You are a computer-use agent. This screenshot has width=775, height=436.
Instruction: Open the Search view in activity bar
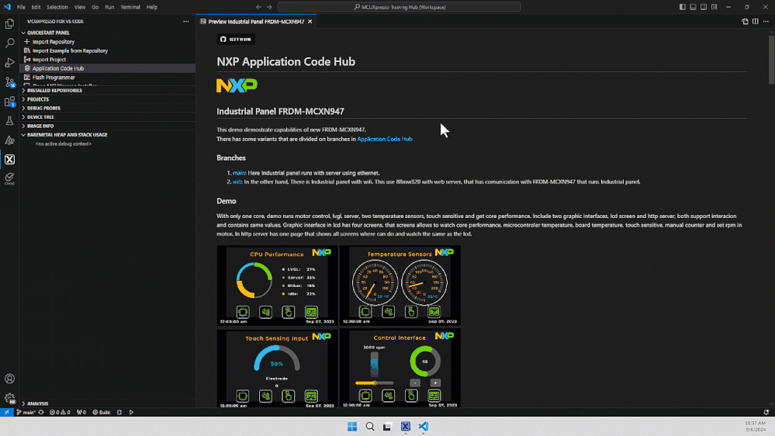9,43
